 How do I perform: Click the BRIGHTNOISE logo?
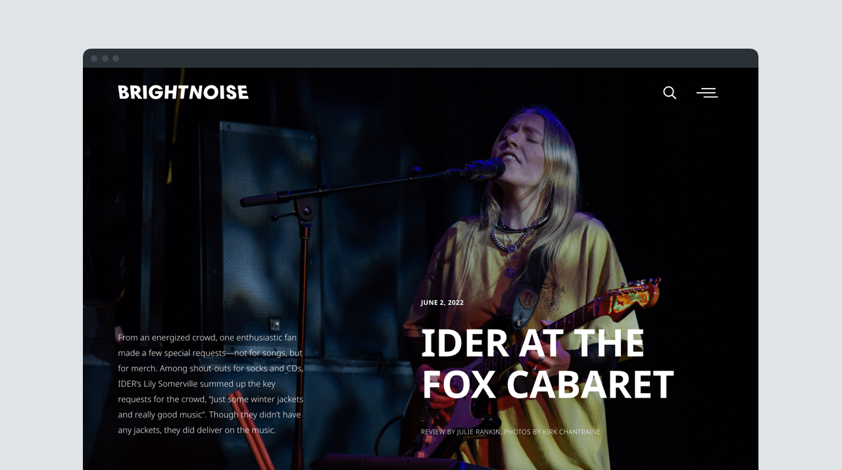tap(184, 92)
